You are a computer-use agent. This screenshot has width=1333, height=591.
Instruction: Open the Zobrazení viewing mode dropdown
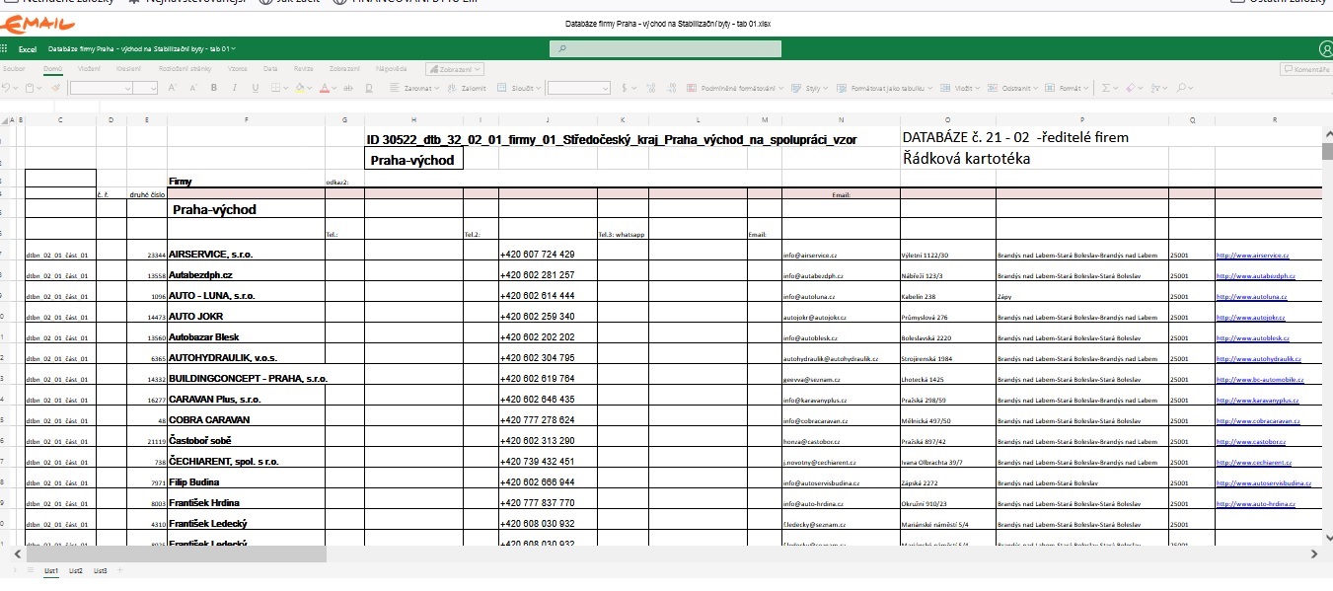(x=455, y=69)
